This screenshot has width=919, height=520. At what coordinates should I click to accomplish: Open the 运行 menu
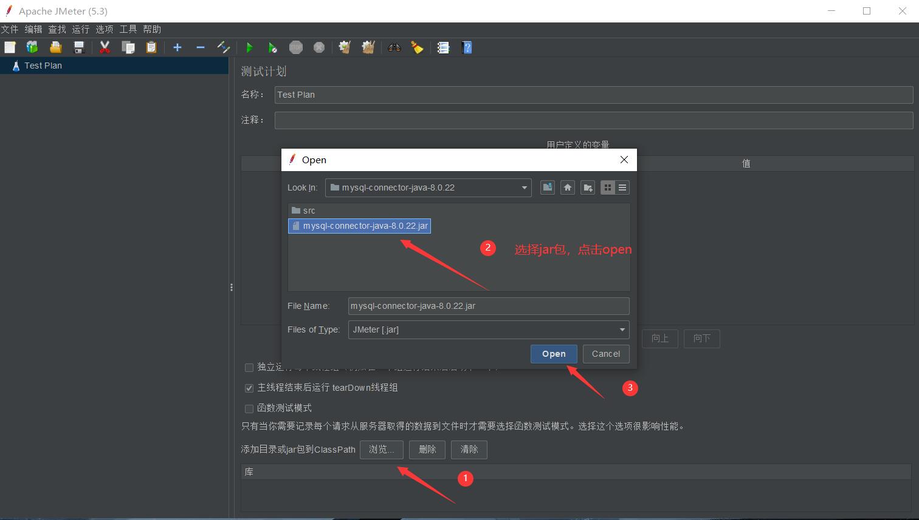[x=81, y=29]
